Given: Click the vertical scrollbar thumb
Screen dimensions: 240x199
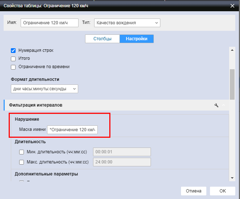Looking at the screenshot, I should point(232,83).
